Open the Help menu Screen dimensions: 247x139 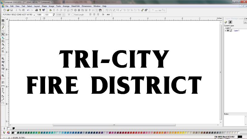point(104,6)
